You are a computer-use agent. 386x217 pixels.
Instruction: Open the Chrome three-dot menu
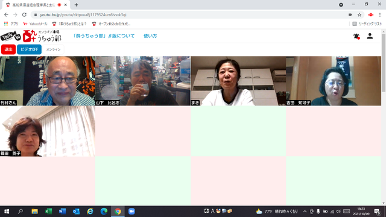click(380, 14)
